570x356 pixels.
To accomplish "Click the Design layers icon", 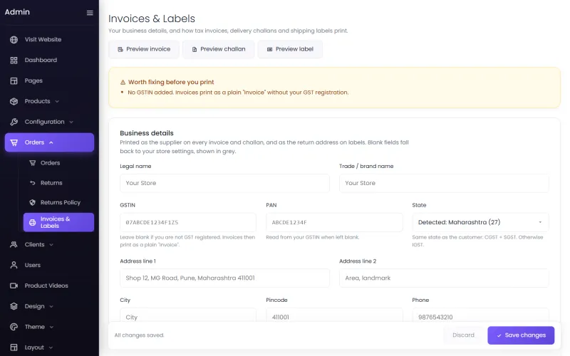I will (14, 306).
